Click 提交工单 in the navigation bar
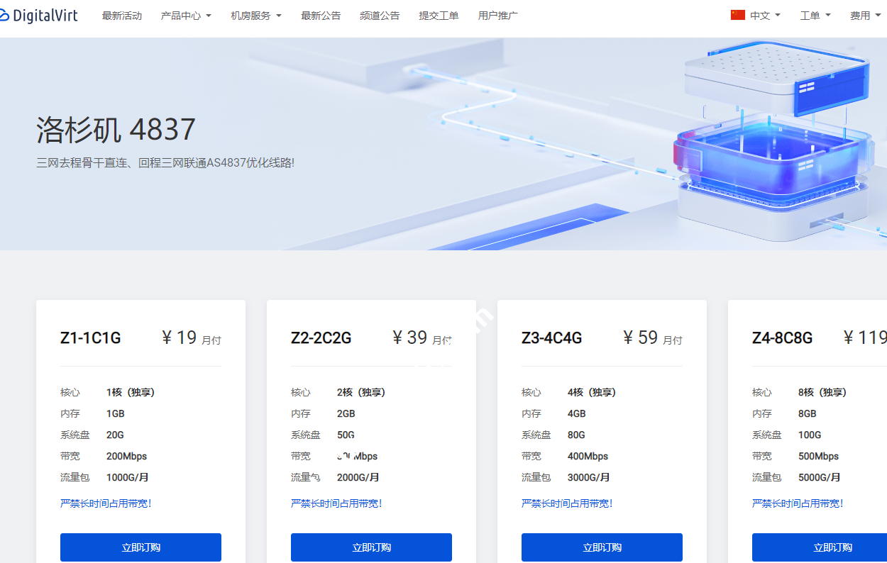 pos(439,14)
